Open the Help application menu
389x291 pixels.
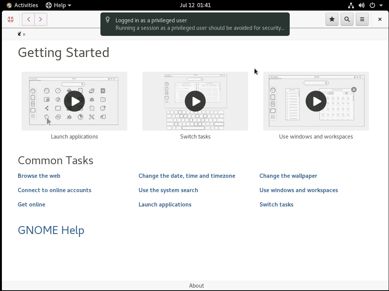[59, 5]
